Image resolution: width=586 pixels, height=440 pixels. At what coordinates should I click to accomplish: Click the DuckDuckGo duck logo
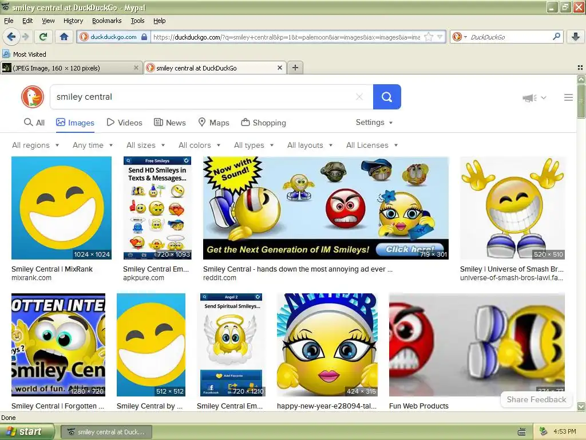(x=33, y=96)
